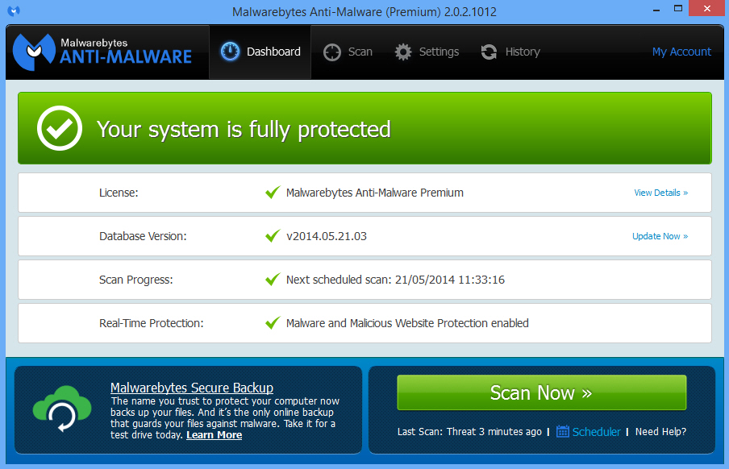
Task: Click Update Now for the database
Action: [x=660, y=236]
